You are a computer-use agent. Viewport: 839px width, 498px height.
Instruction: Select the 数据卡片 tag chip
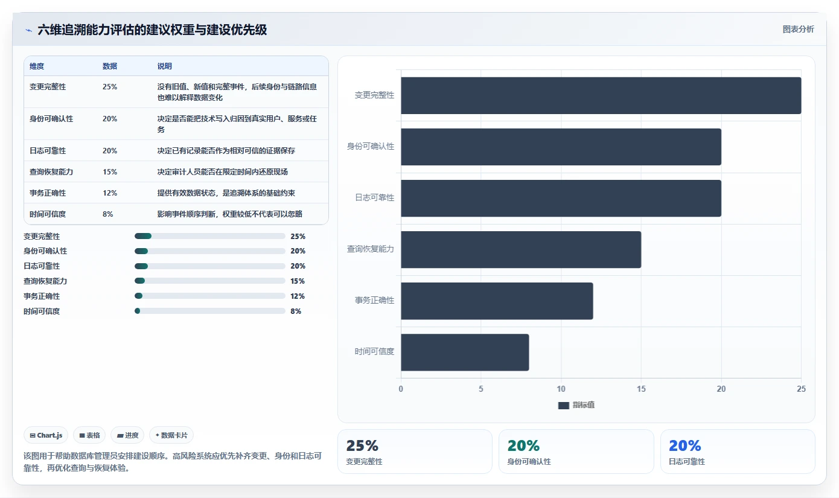(x=171, y=435)
